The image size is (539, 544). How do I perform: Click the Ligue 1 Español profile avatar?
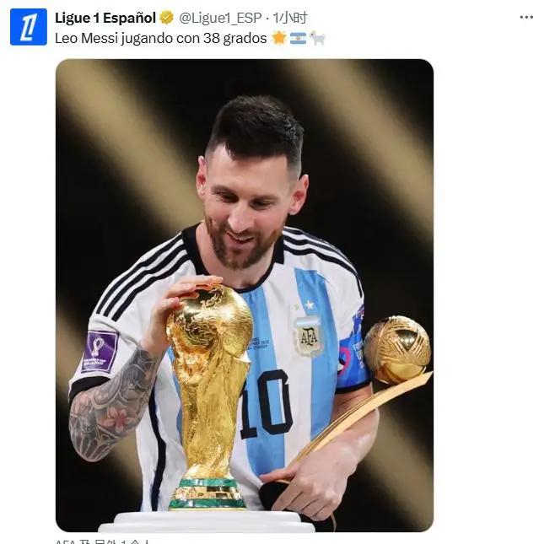29,27
